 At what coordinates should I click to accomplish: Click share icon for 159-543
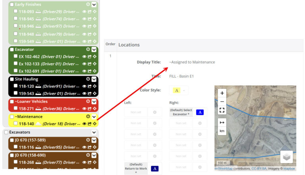click(x=89, y=93)
